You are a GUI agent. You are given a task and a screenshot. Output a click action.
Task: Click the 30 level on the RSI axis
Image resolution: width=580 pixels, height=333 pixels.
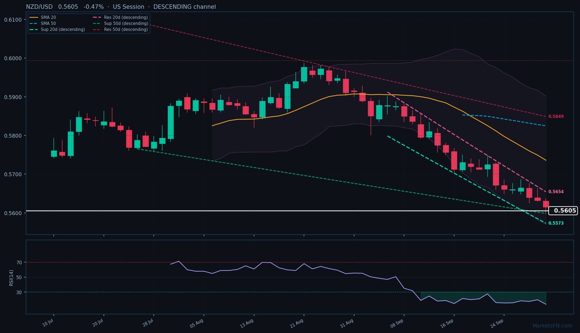[19, 292]
